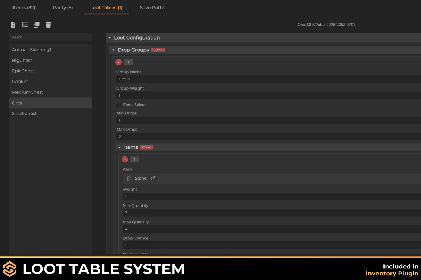Open the list view icon in toolbar
421x280 pixels.
point(25,25)
